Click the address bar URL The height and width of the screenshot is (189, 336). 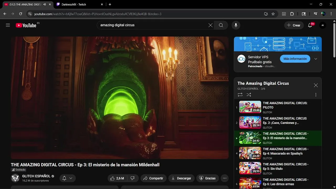pos(98,14)
